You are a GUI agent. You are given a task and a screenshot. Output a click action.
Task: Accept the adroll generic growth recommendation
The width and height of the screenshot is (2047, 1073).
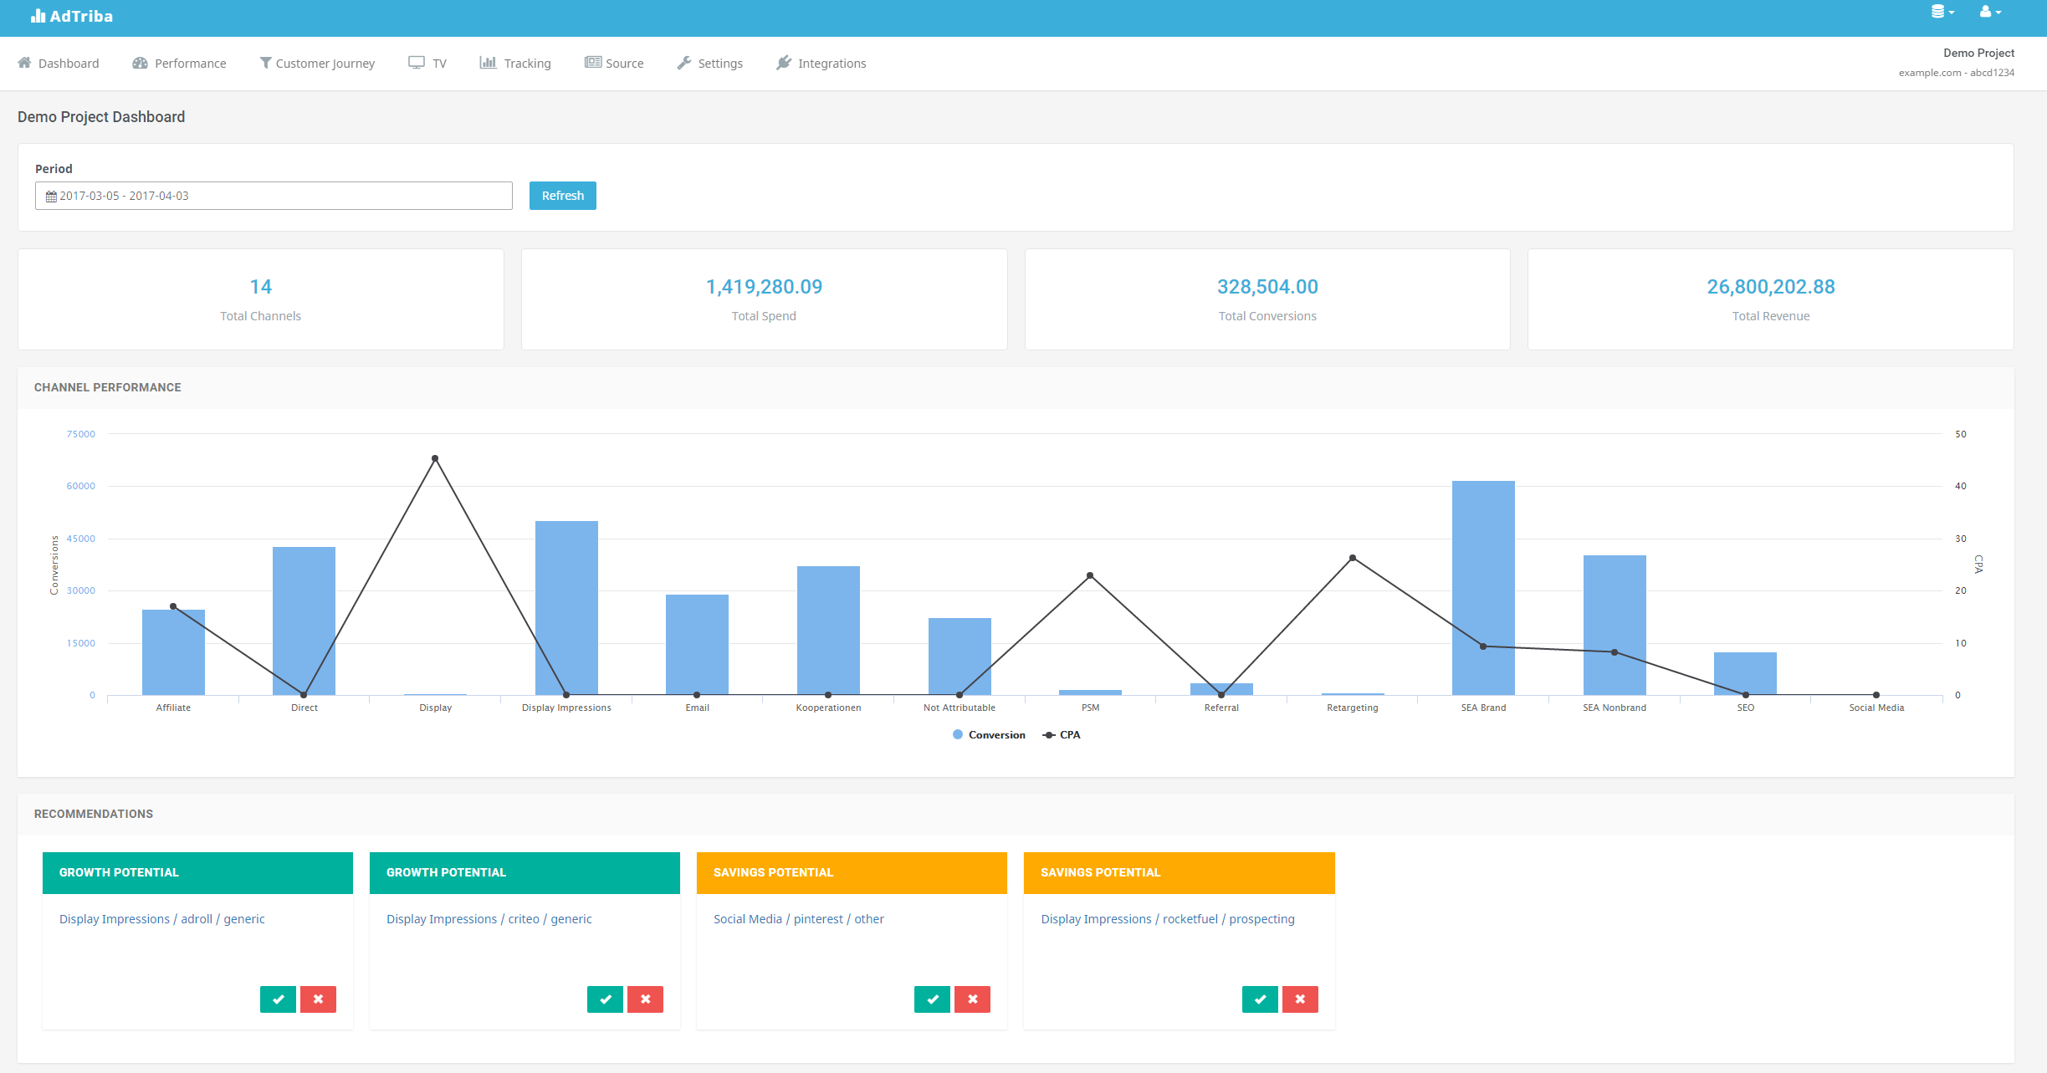(278, 999)
